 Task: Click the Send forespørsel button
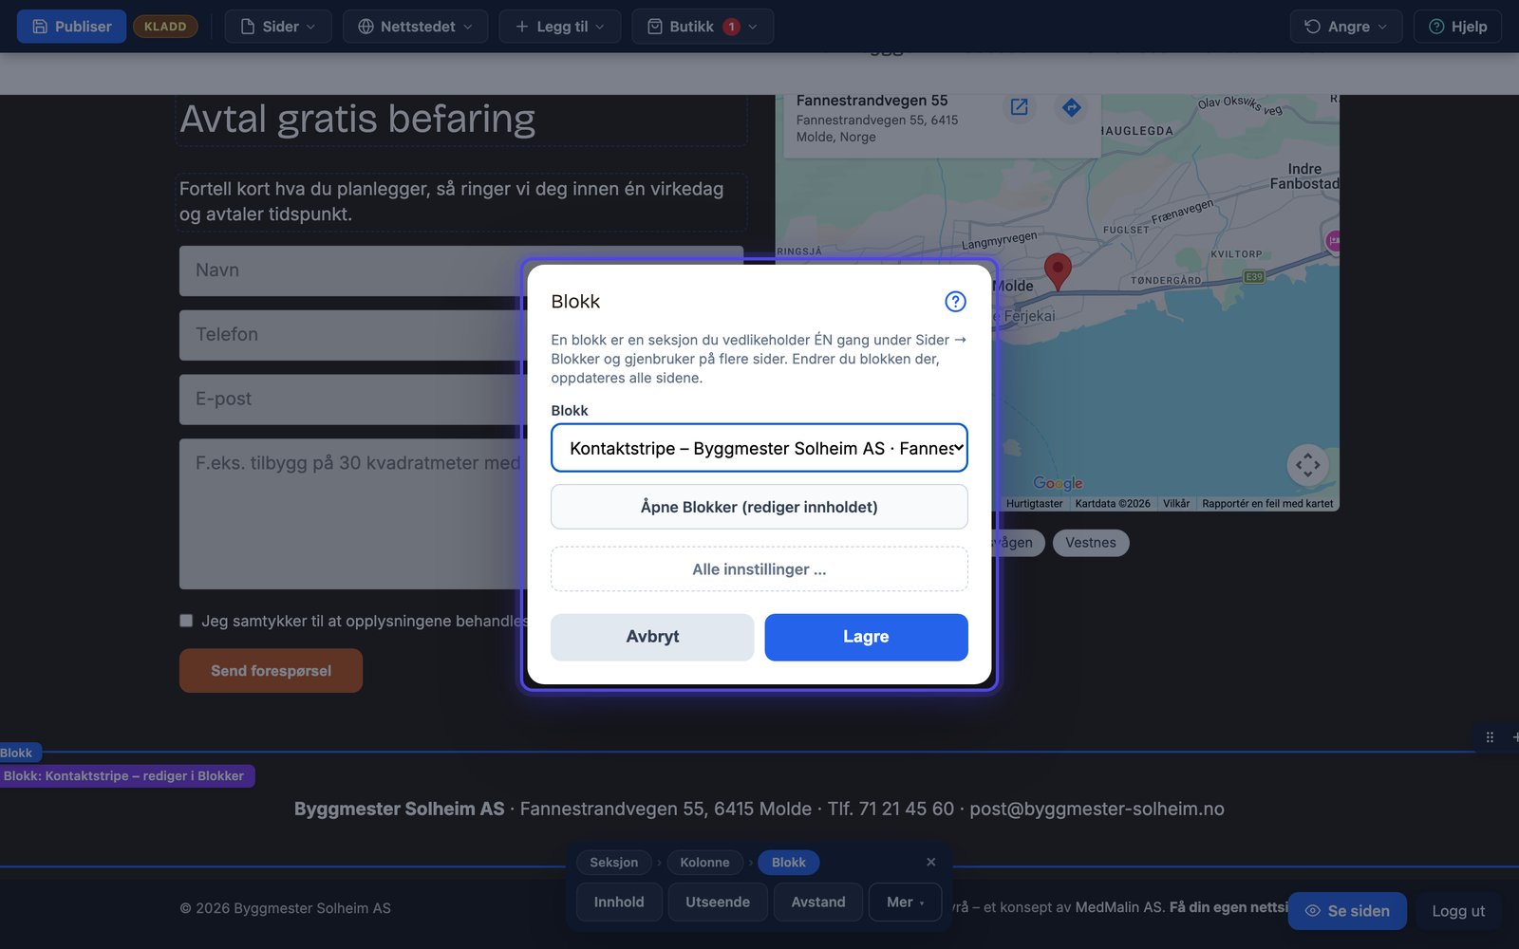coord(271,671)
